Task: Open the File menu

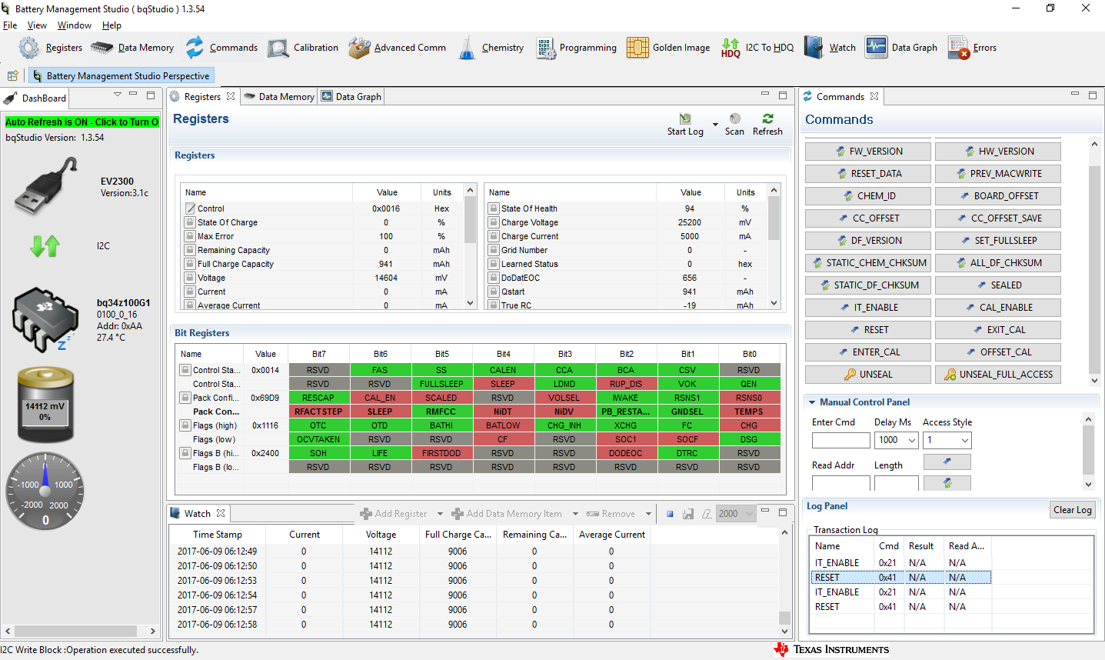Action: tap(10, 25)
